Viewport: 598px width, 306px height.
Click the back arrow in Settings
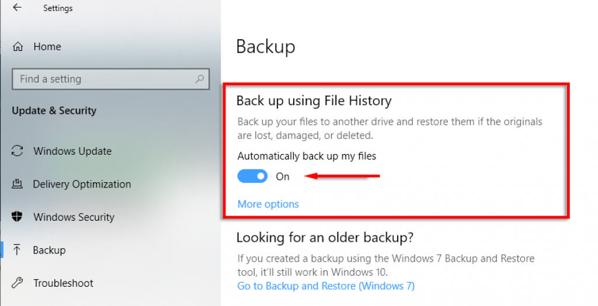[x=17, y=8]
